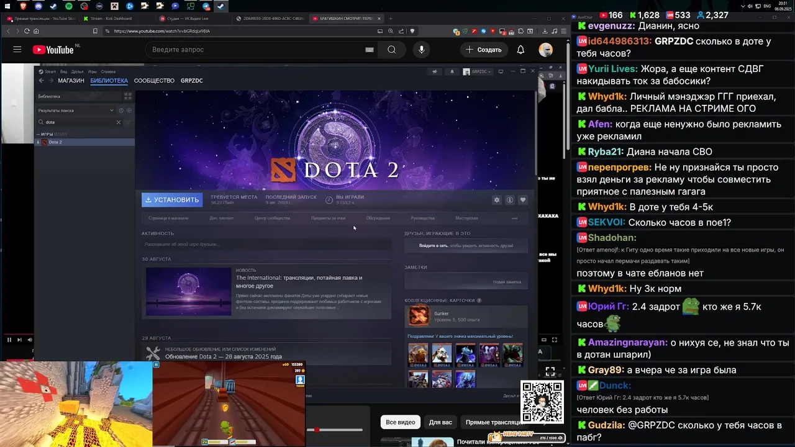Open the Windows Start button
The image size is (795, 447).
[8, 6]
